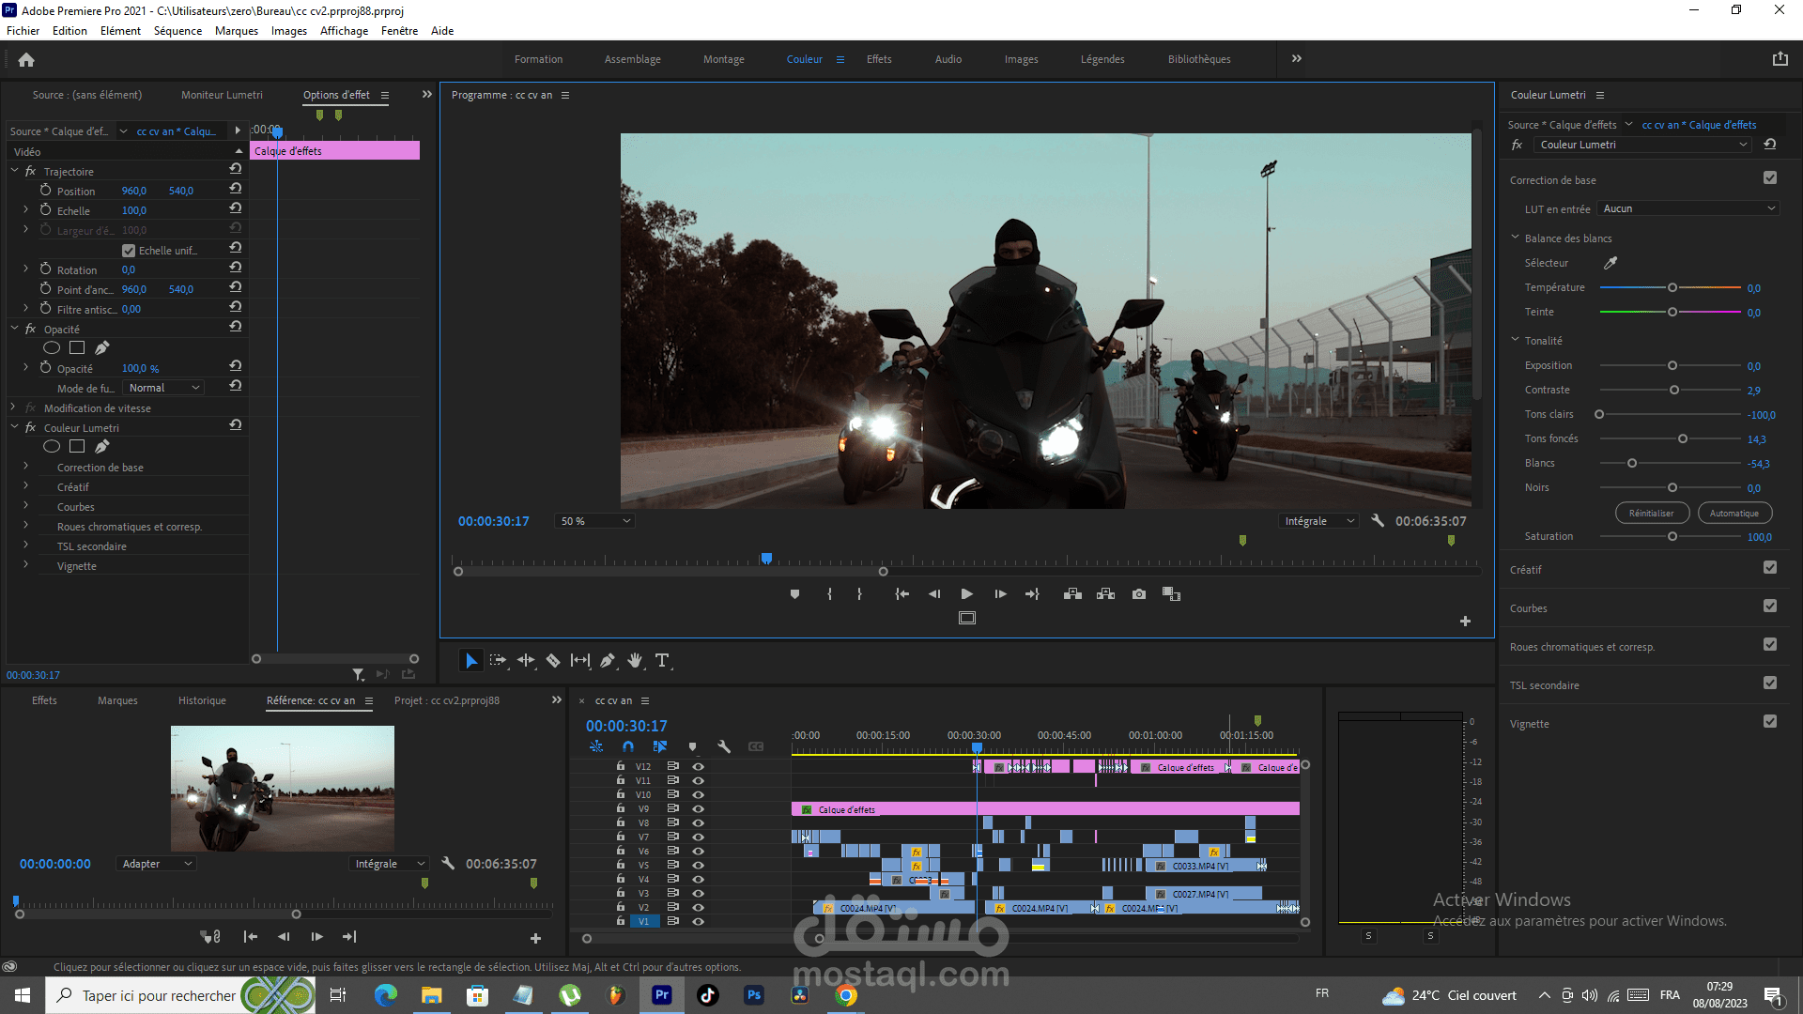Disable the Correction de base checkbox
The height and width of the screenshot is (1014, 1803).
(x=1770, y=178)
